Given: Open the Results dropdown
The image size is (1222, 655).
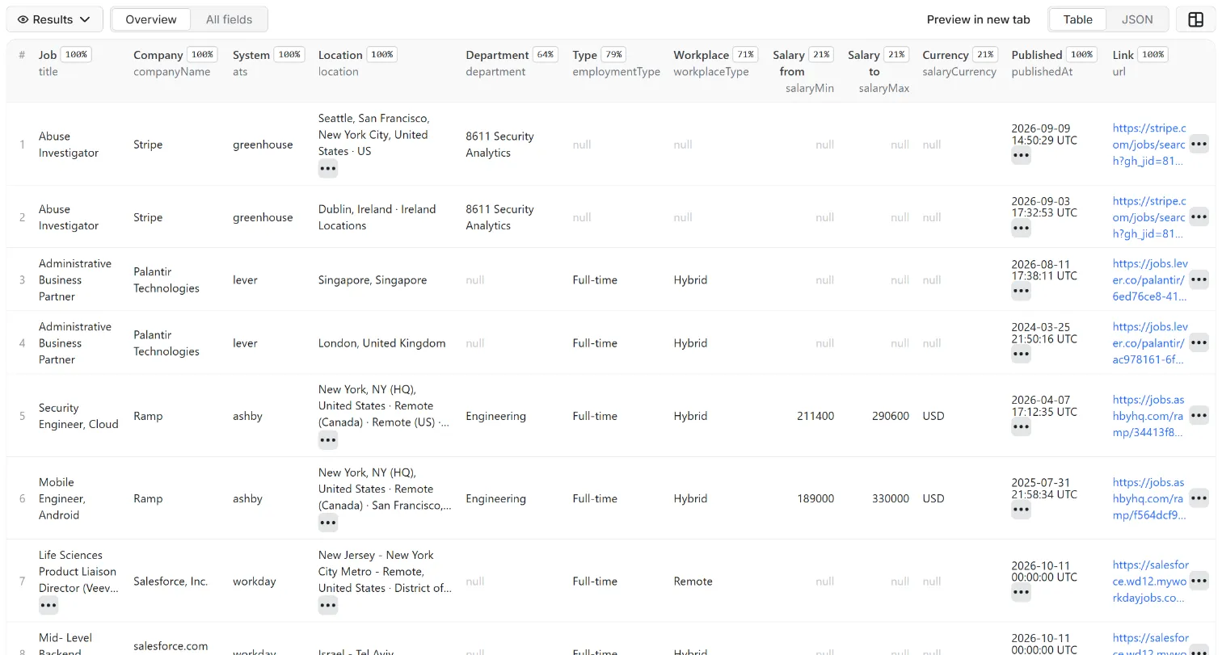Looking at the screenshot, I should click(x=54, y=19).
